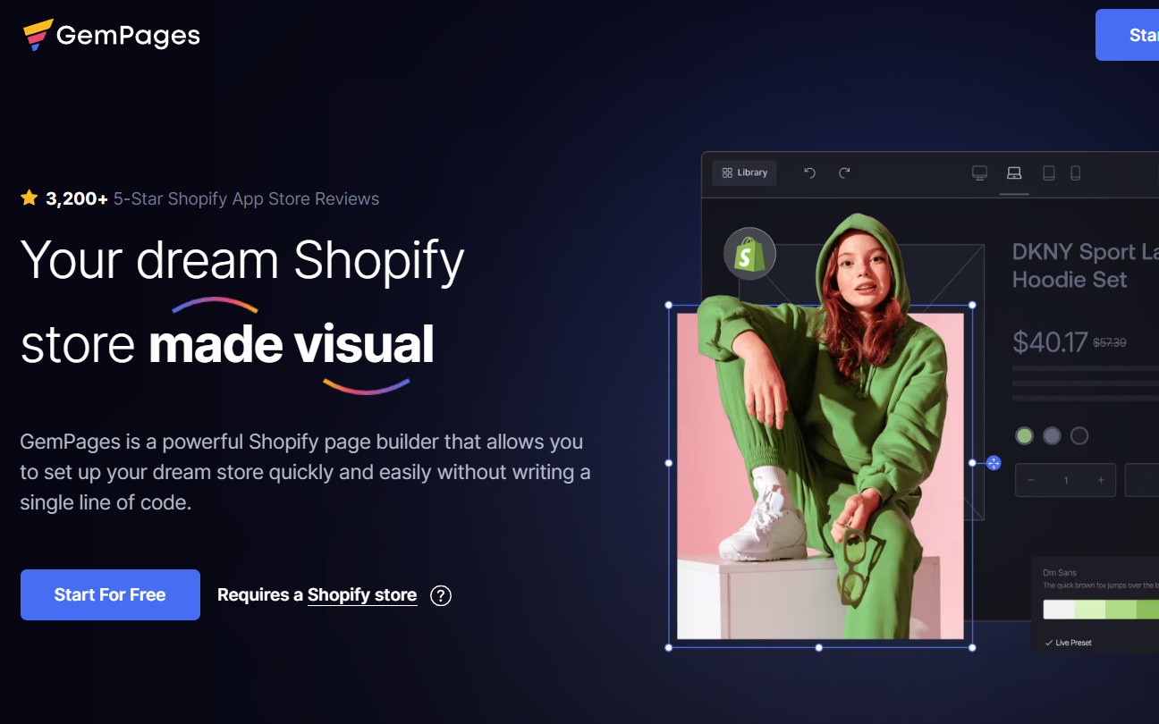This screenshot has height=724, width=1159.
Task: Click the GemPages logo
Action: [112, 35]
